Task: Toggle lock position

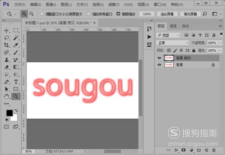Action: point(181,50)
